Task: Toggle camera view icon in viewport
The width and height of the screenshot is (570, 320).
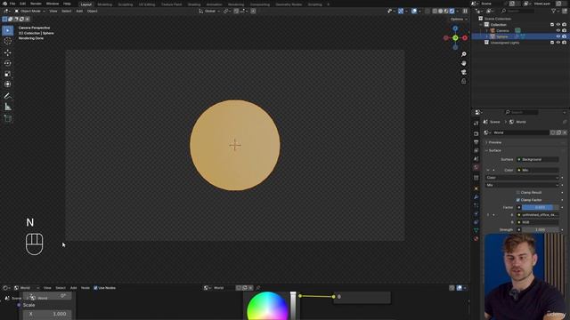Action: click(463, 72)
